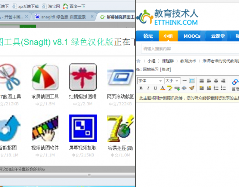The image size is (239, 187).
Task: Toggle underline text formatting
Action: click(x=155, y=88)
